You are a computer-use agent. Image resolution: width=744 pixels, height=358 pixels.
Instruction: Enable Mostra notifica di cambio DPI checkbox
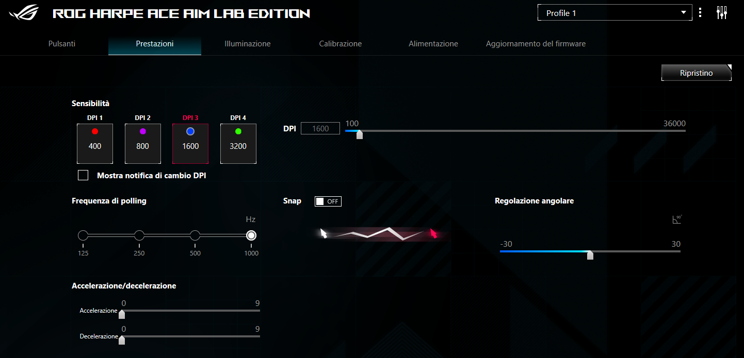coord(83,175)
